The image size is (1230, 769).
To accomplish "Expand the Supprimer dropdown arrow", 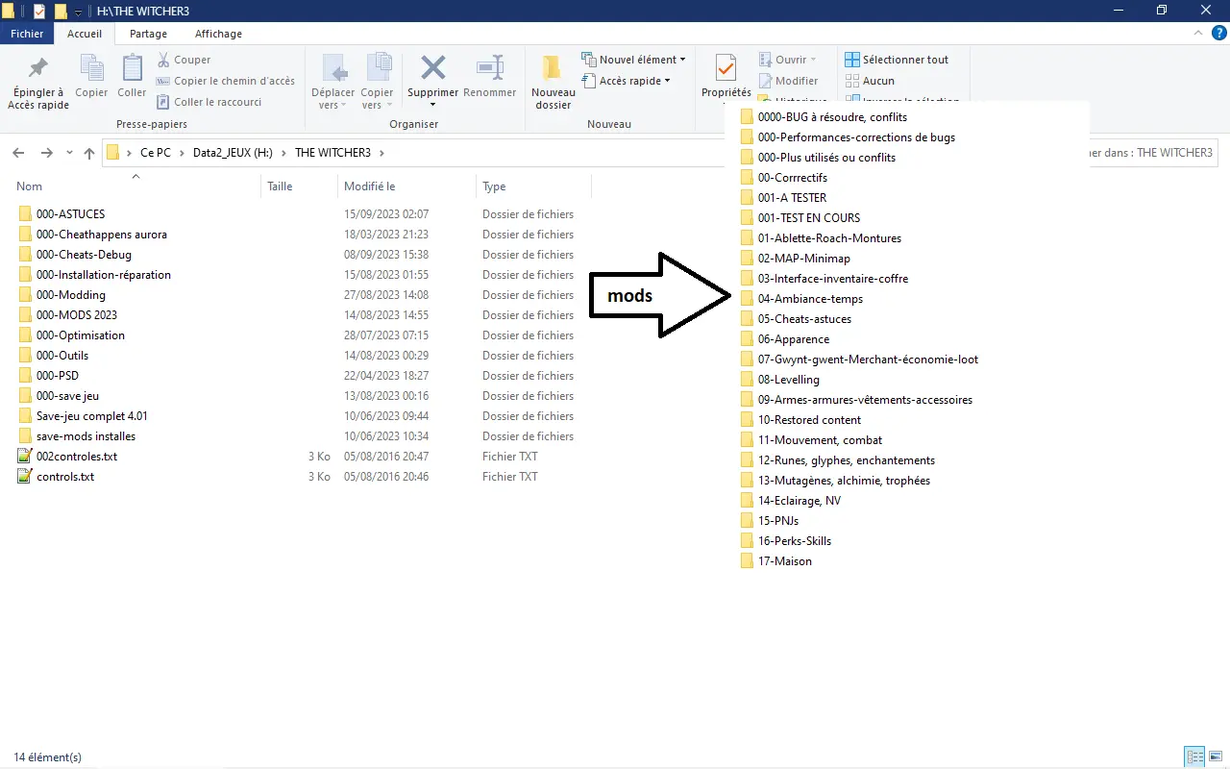I will coord(433,105).
